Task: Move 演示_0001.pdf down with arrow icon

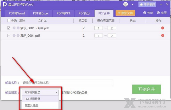Action: (18, 36)
